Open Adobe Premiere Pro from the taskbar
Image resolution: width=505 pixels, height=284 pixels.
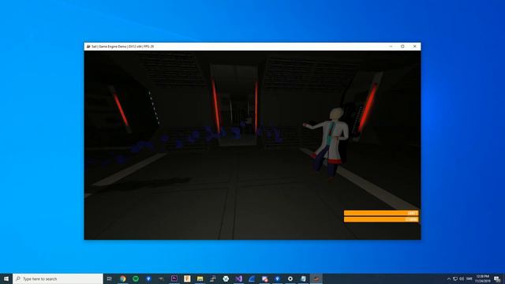pos(174,278)
